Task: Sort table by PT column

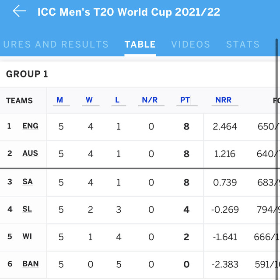Action: point(185,100)
